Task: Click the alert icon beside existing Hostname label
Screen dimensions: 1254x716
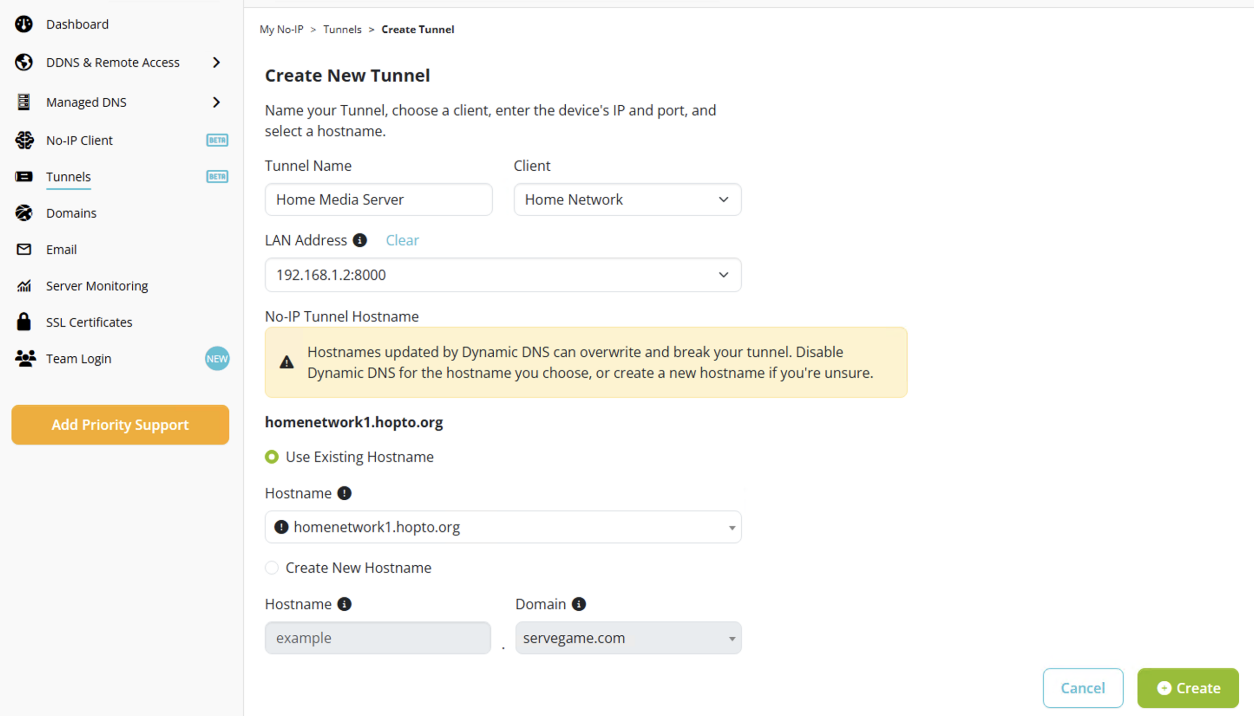Action: [344, 493]
